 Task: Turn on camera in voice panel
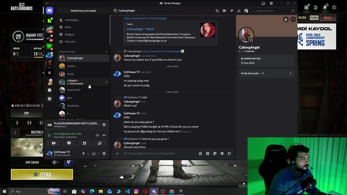[x=54, y=143]
